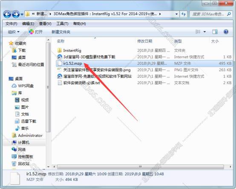This screenshot has width=236, height=189.
Task: Toggle the preview pane icon
Action: [x=215, y=32]
